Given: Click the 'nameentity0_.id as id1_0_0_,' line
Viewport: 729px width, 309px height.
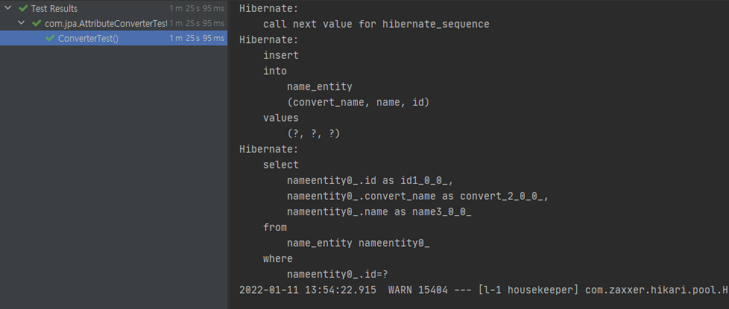Looking at the screenshot, I should tap(370, 181).
